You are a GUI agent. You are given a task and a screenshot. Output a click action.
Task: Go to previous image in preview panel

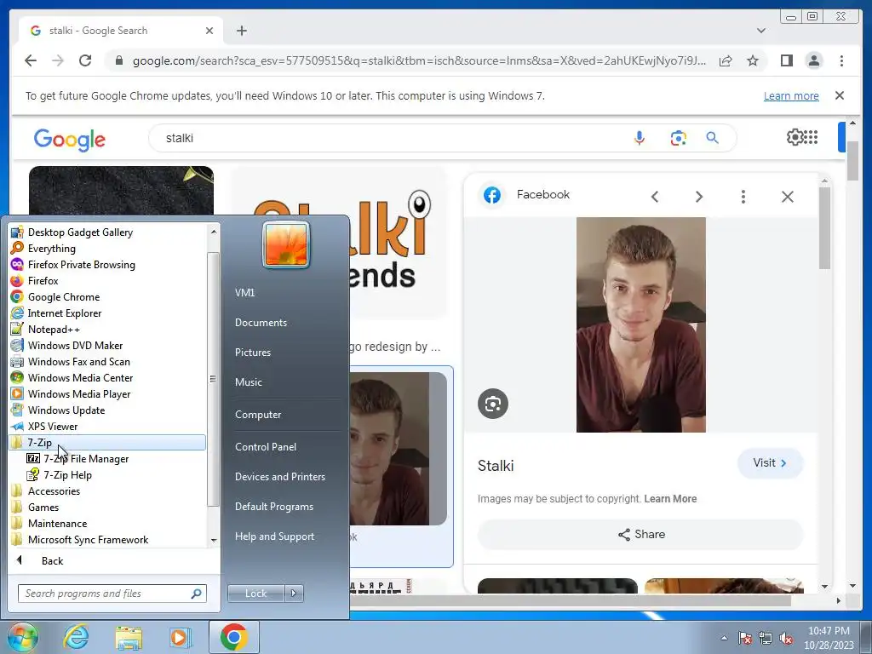[x=655, y=197]
